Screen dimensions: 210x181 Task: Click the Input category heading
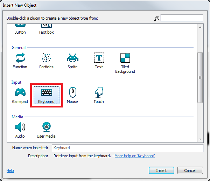coord(16,82)
